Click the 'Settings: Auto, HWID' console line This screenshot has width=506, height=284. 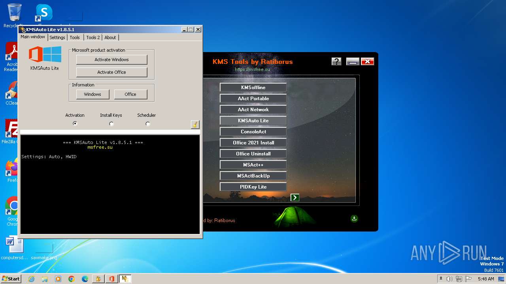pos(49,157)
